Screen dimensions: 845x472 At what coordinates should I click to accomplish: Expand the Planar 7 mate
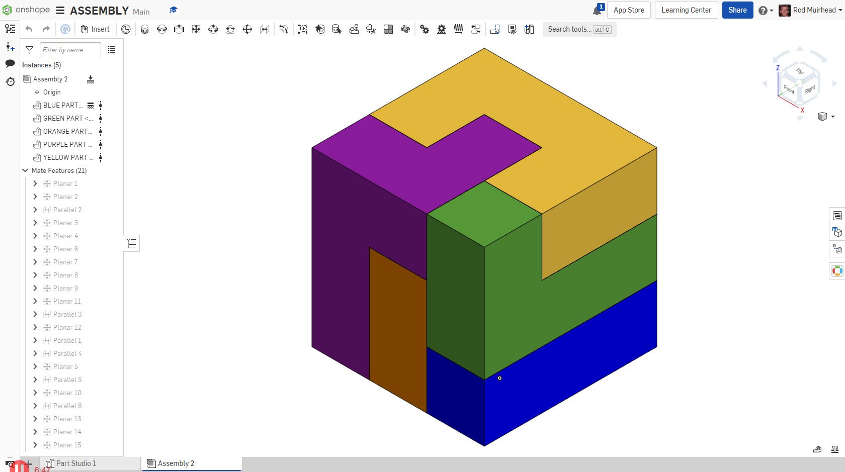coord(35,262)
